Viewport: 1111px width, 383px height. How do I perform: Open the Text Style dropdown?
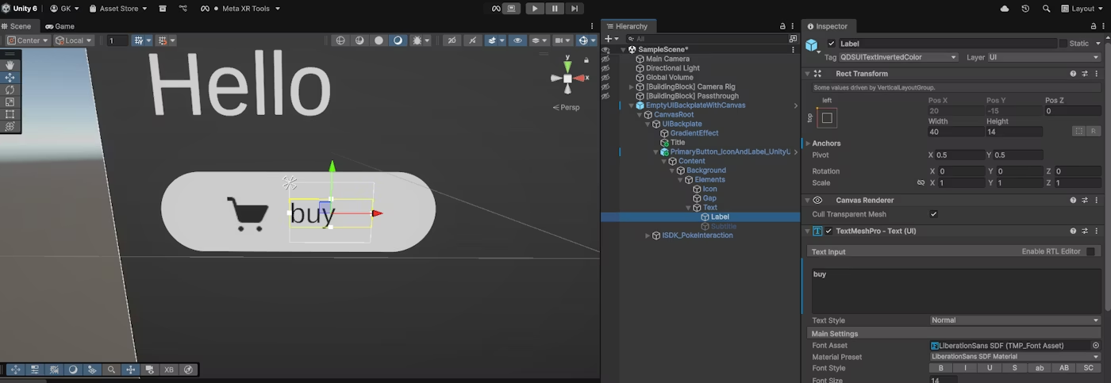[1015, 320]
